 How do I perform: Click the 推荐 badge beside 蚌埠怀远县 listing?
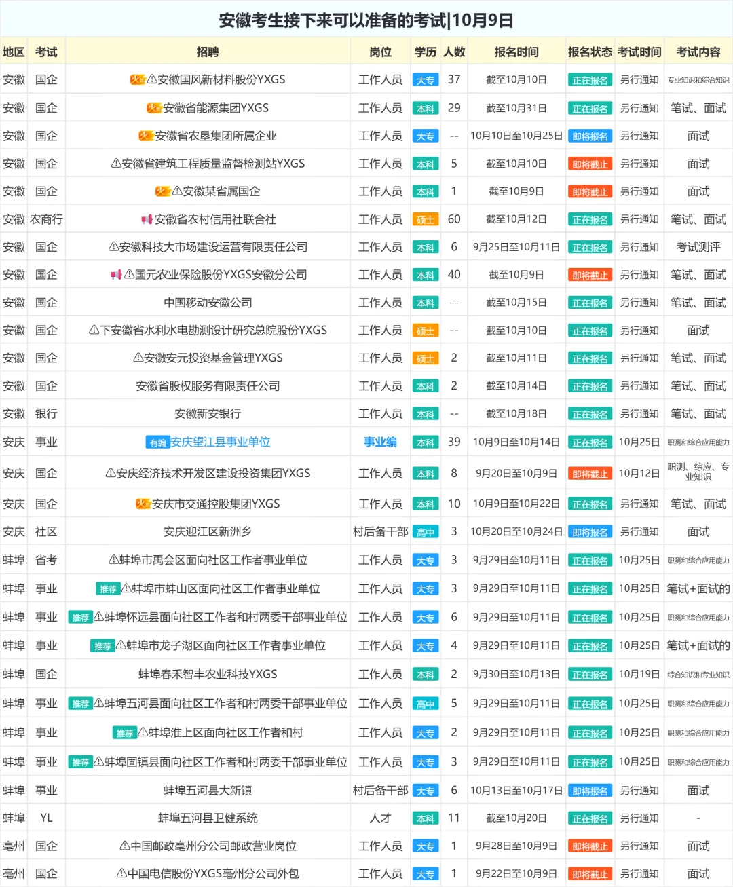pyautogui.click(x=81, y=617)
